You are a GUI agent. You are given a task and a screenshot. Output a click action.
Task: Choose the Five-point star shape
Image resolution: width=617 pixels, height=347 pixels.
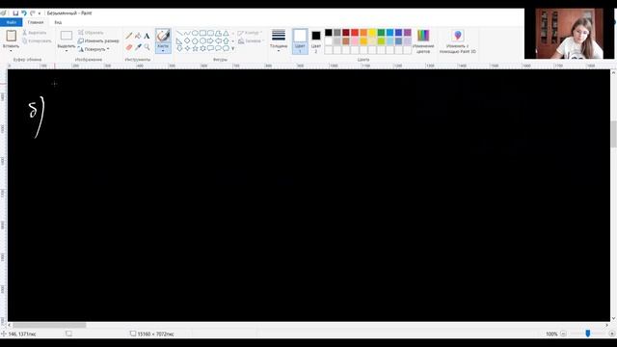point(195,48)
